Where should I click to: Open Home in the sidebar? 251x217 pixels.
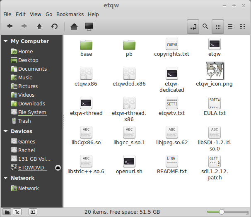click(x=22, y=51)
